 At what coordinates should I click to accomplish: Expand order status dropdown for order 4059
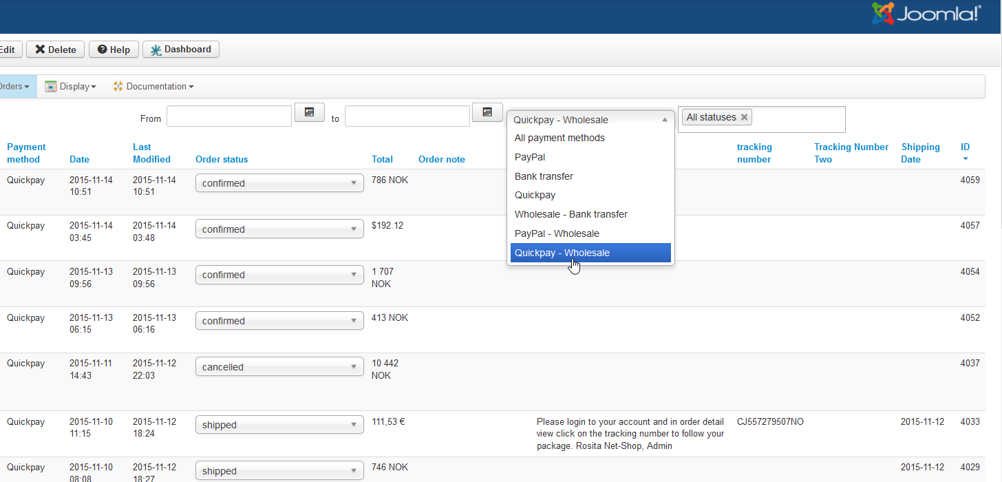pos(279,183)
